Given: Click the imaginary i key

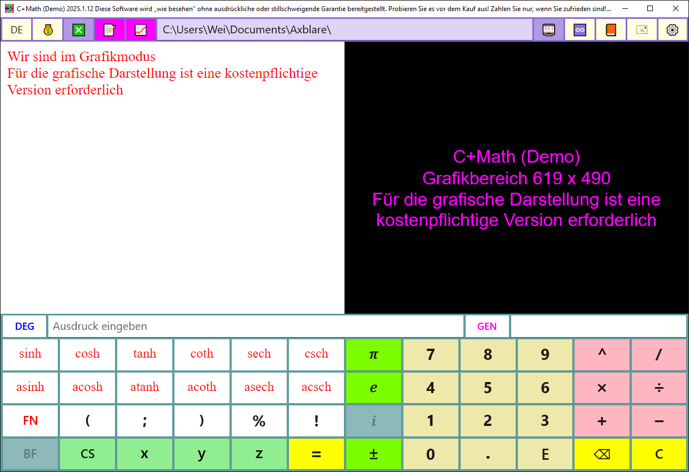Looking at the screenshot, I should [x=373, y=421].
